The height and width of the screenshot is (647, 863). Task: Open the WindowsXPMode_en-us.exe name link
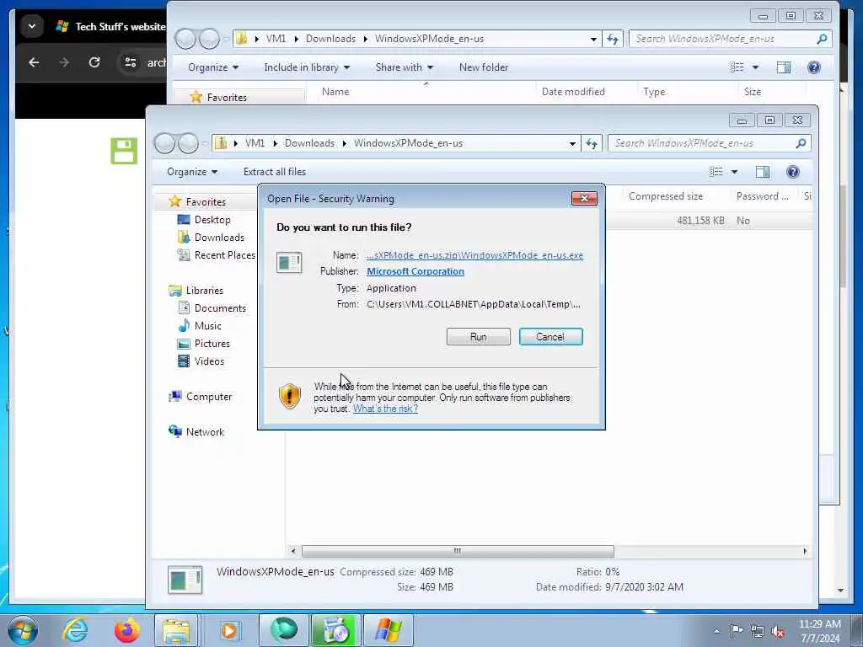click(x=474, y=255)
